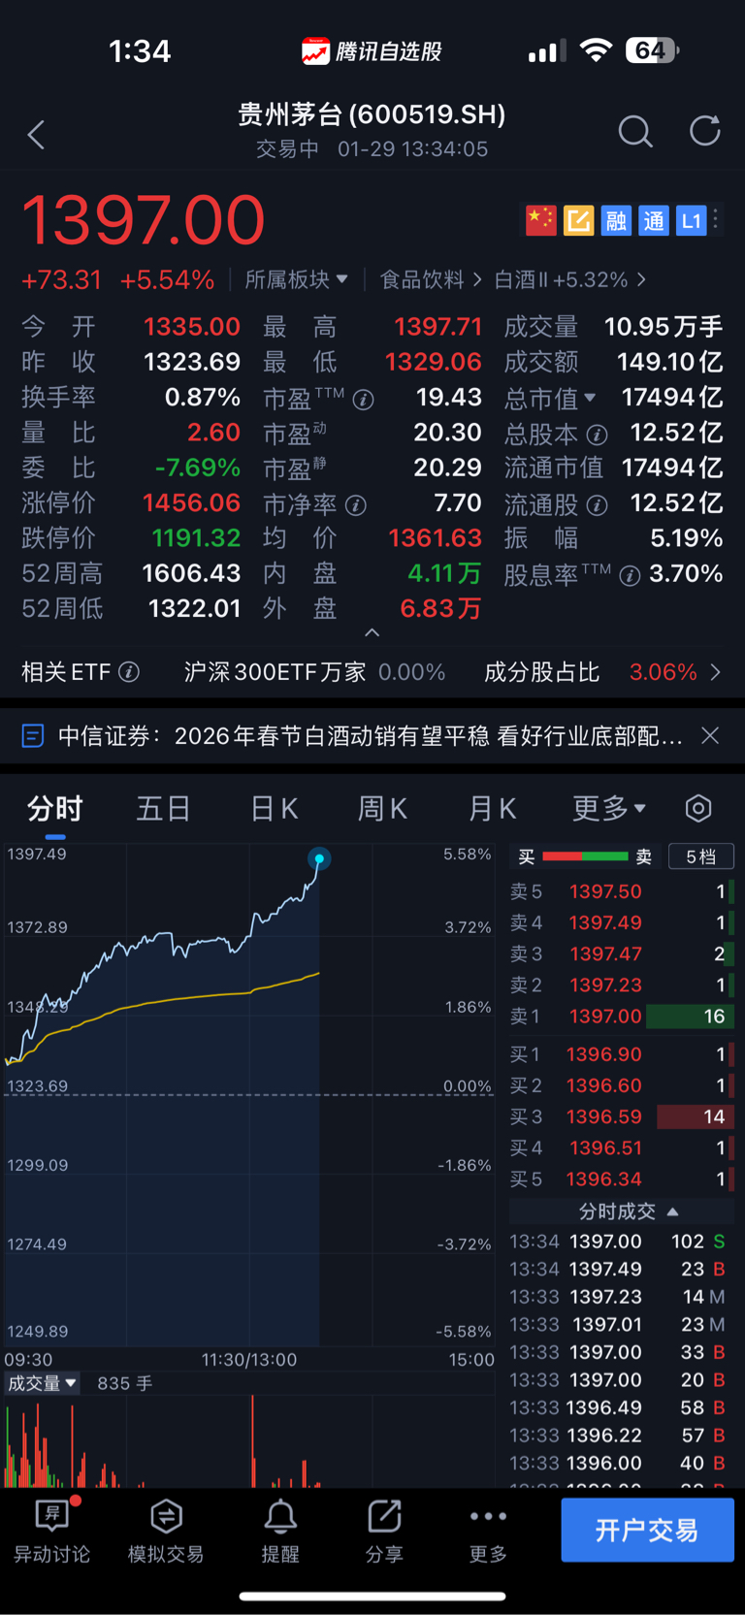
Task: Collapse the quote details panel arrow
Action: [372, 632]
